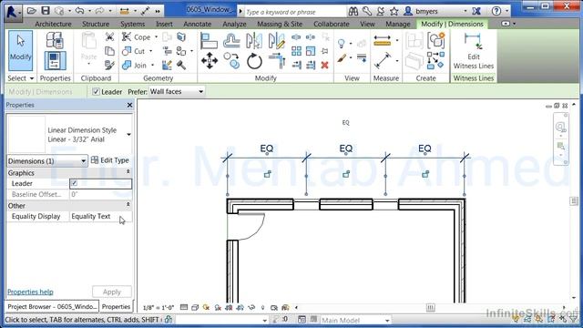Select the Array tool

pyautogui.click(x=296, y=51)
